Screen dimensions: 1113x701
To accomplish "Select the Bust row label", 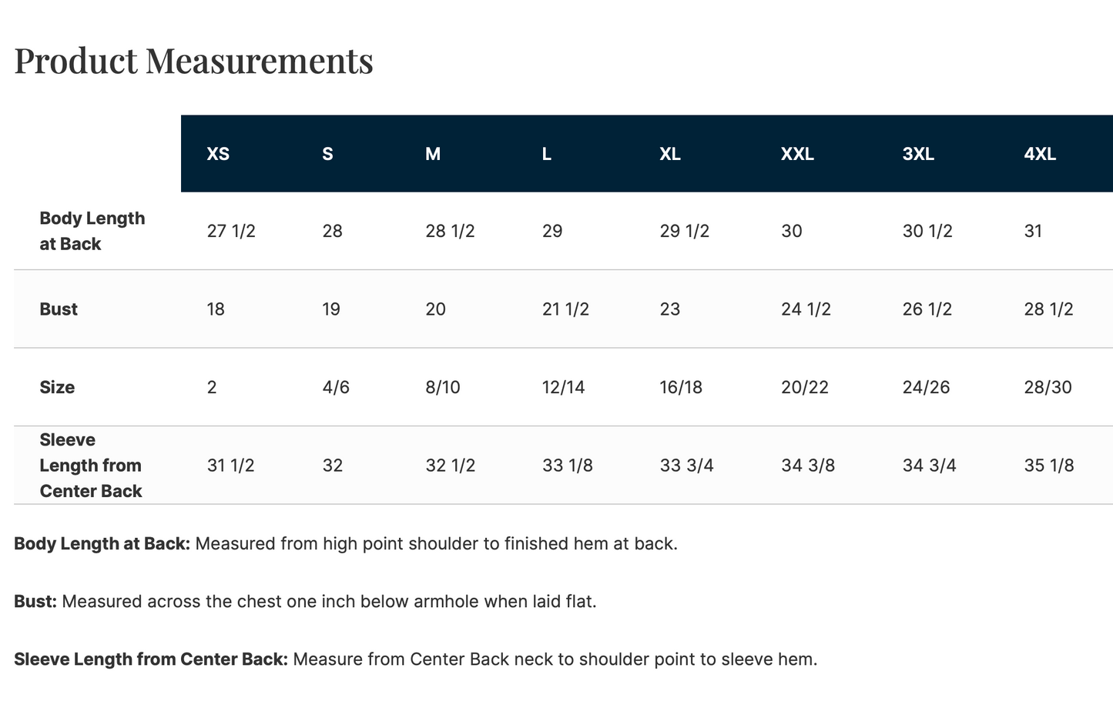I will (x=59, y=309).
